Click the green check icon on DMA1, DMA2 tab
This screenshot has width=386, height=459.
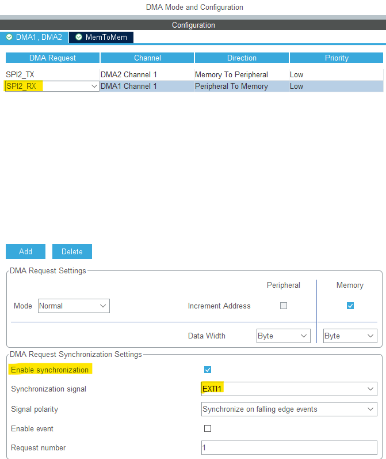[9, 37]
